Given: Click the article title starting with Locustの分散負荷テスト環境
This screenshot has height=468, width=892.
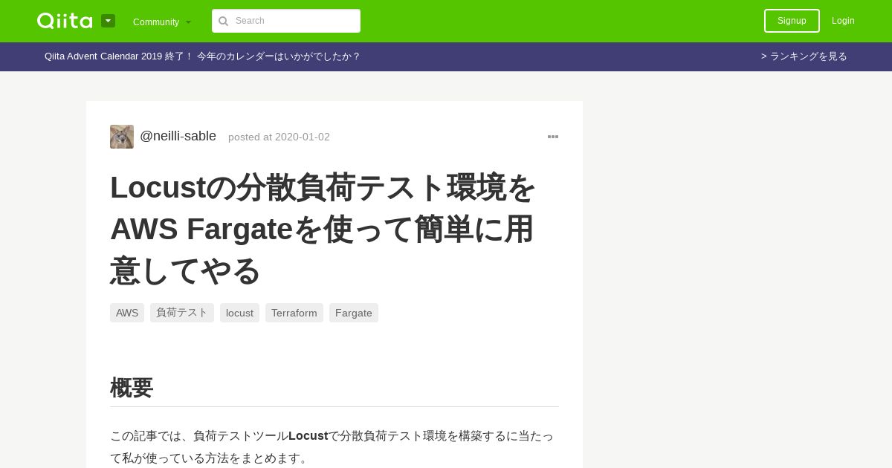Looking at the screenshot, I should (323, 229).
